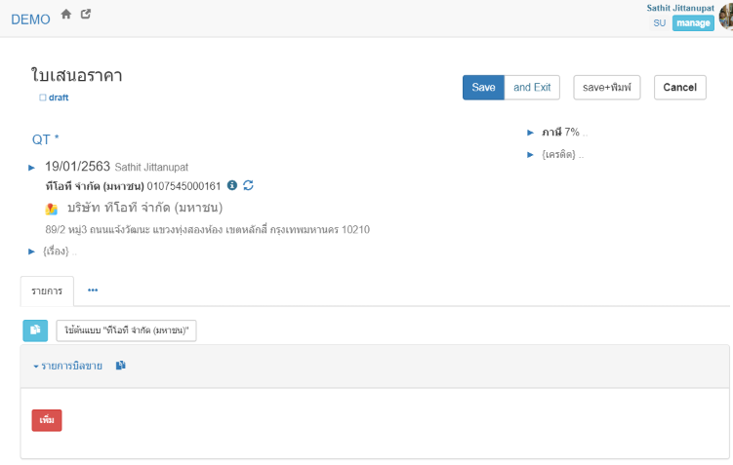Toggle the draft checkbox
733x465 pixels.
(x=43, y=97)
